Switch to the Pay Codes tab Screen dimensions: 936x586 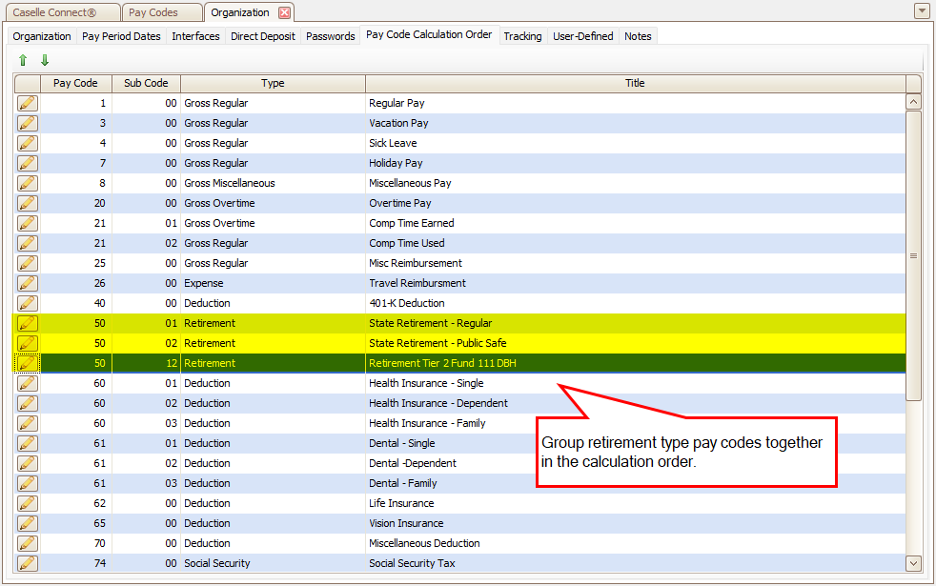[x=153, y=12]
